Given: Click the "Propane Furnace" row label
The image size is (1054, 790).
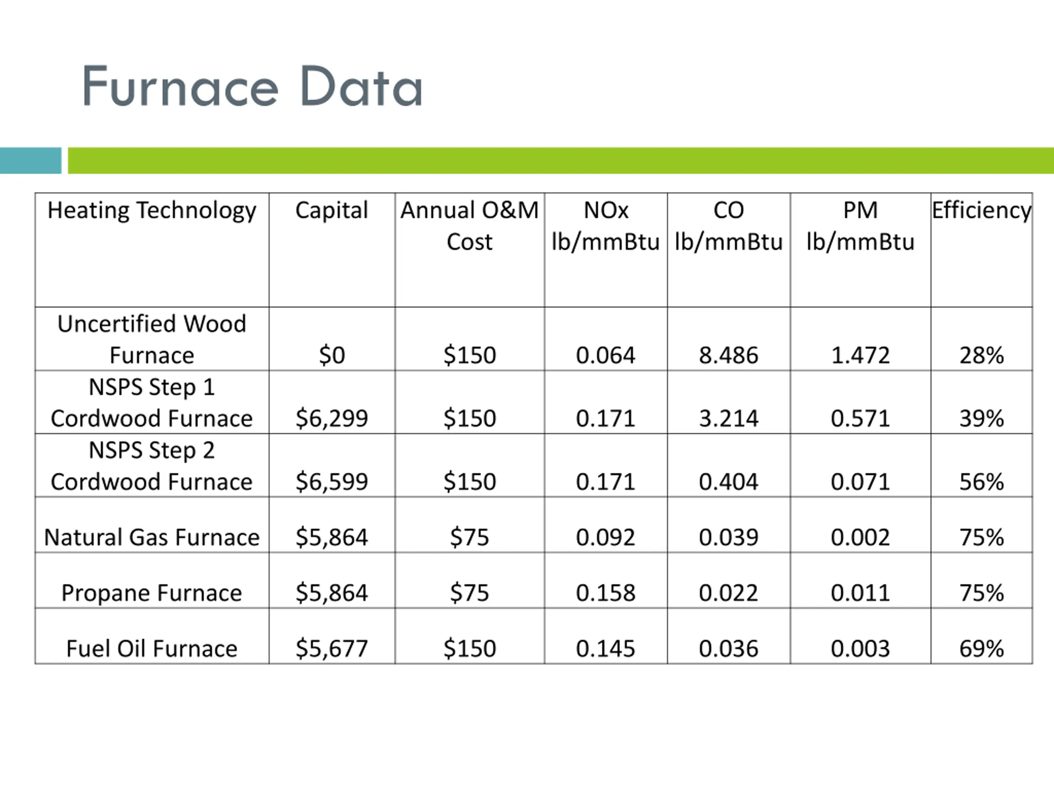Looking at the screenshot, I should coord(152,593).
